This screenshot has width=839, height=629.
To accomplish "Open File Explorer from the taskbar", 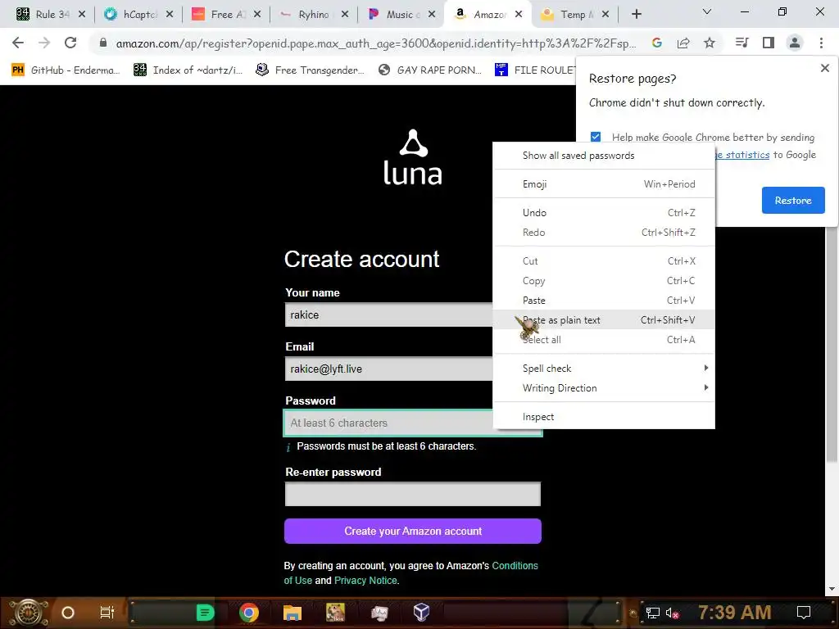I will click(x=293, y=613).
